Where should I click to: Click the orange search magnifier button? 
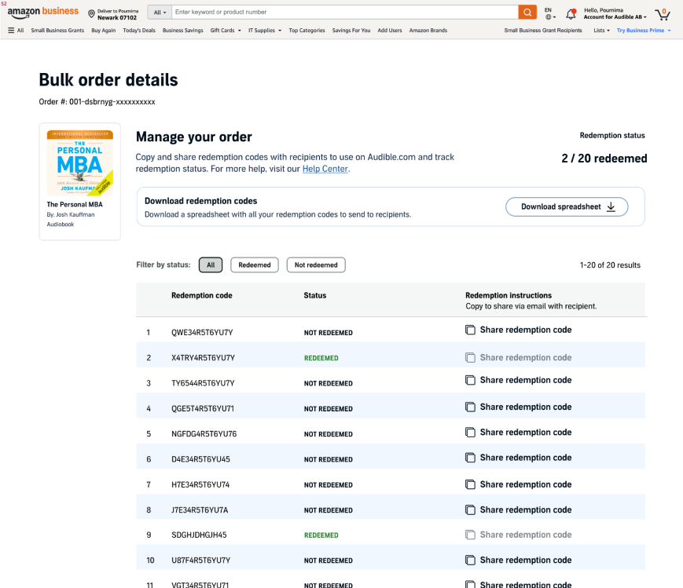527,13
